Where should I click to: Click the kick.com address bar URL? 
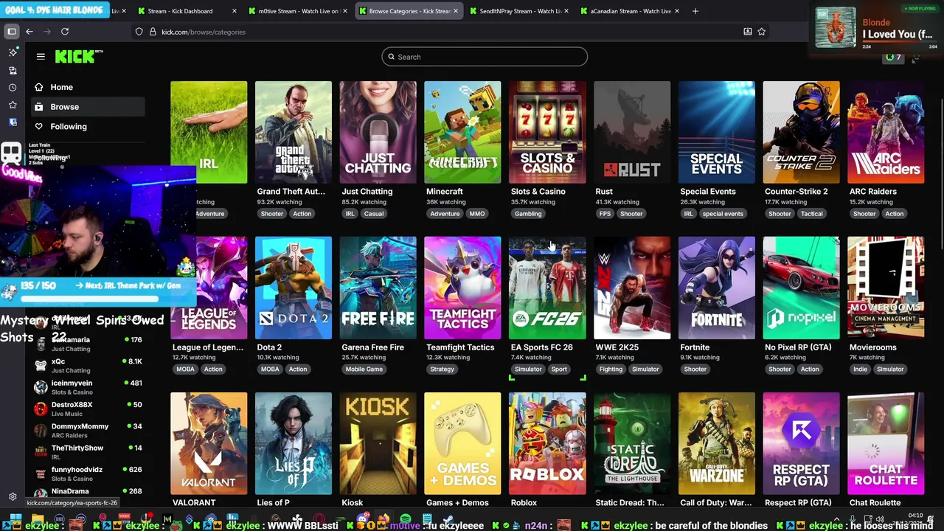tap(204, 32)
